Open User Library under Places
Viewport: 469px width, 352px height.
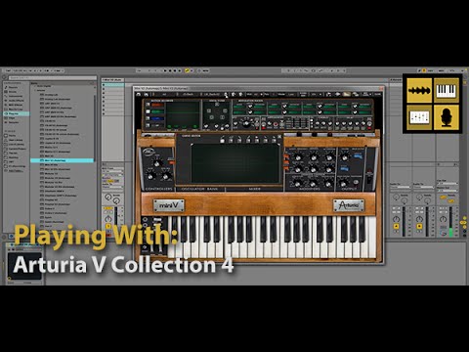(16, 140)
